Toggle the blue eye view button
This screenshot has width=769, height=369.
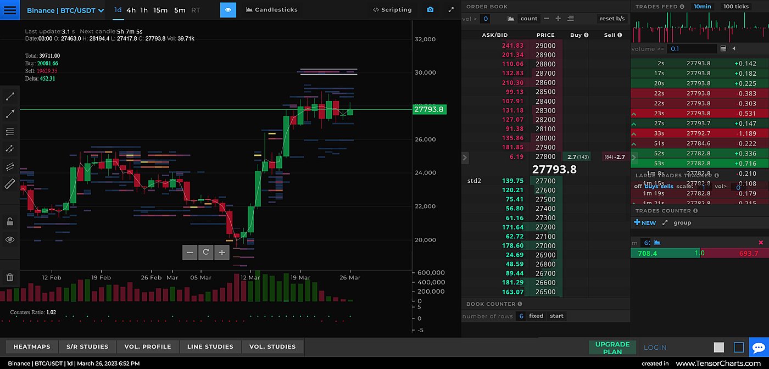(228, 10)
